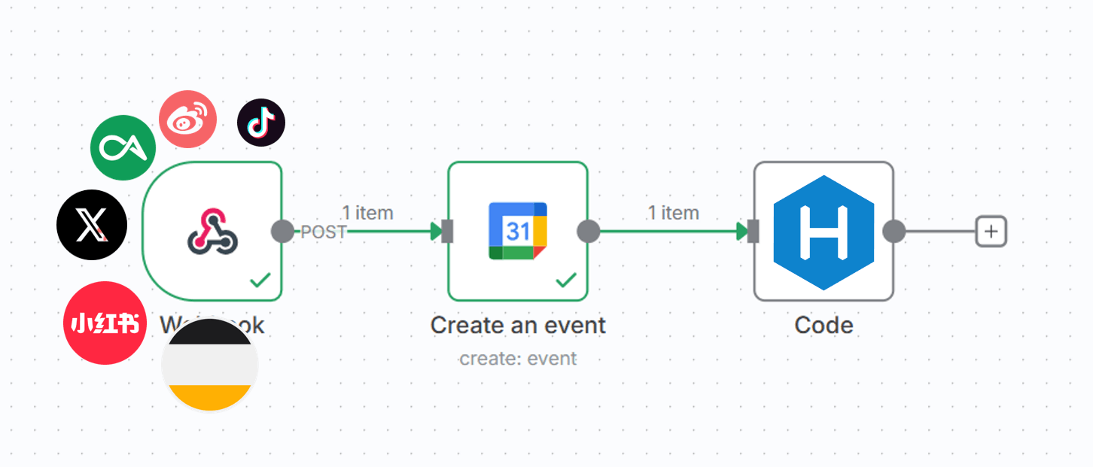
Task: Click the POST label on the Webhook output
Action: (x=324, y=232)
